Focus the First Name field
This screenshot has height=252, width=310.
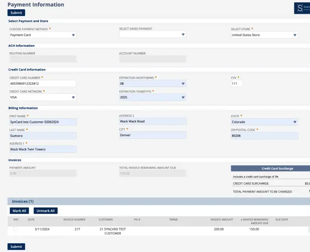pyautogui.click(x=43, y=122)
